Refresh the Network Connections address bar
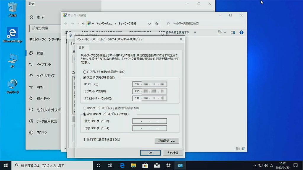 pyautogui.click(x=157, y=24)
